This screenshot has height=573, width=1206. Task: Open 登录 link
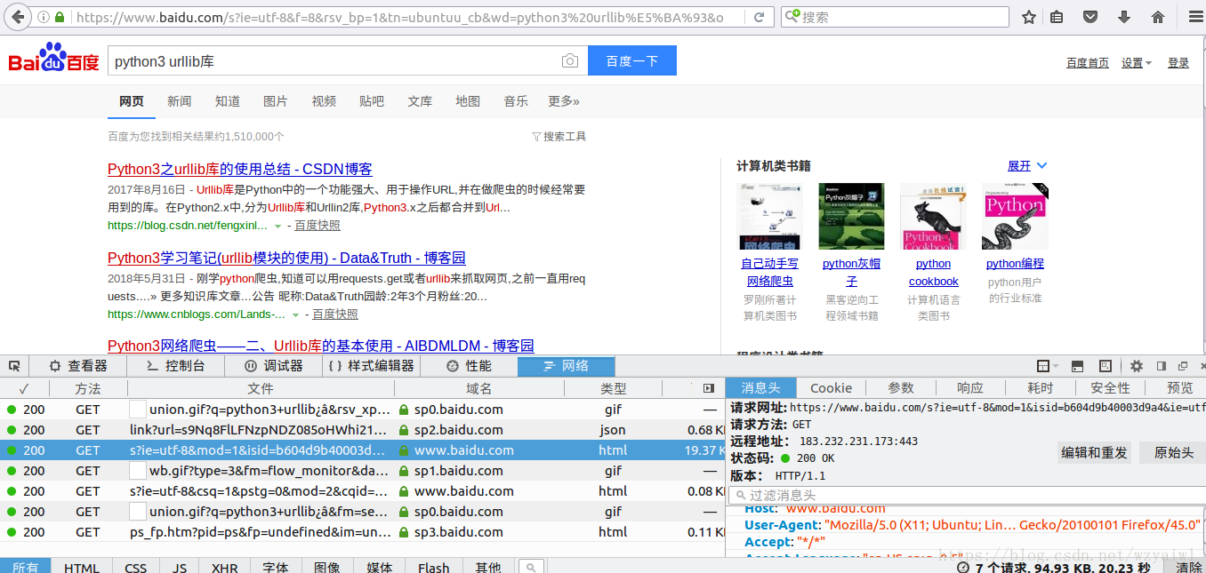[x=1178, y=62]
